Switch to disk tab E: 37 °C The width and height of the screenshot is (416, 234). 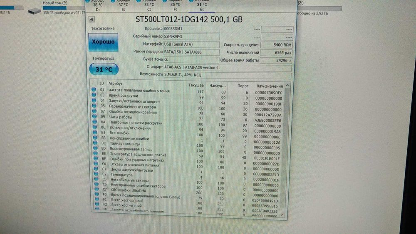point(123,5)
